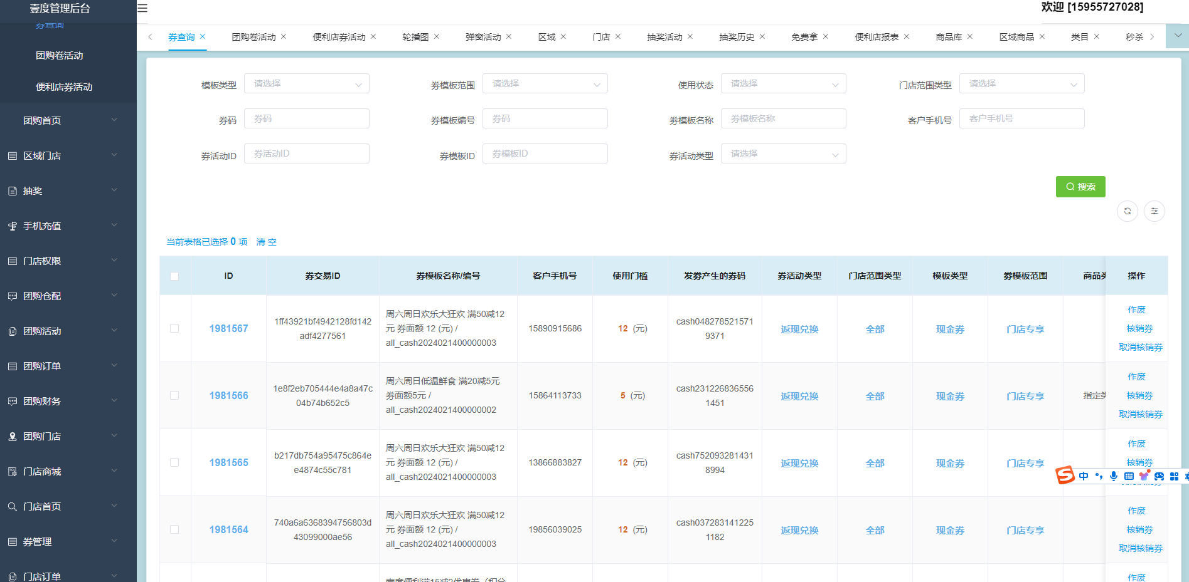Close the 轮播图 tab

coord(437,36)
